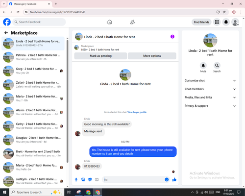Open the notifications bell in header
Viewport: 245px width, 196px height.
pos(226,22)
